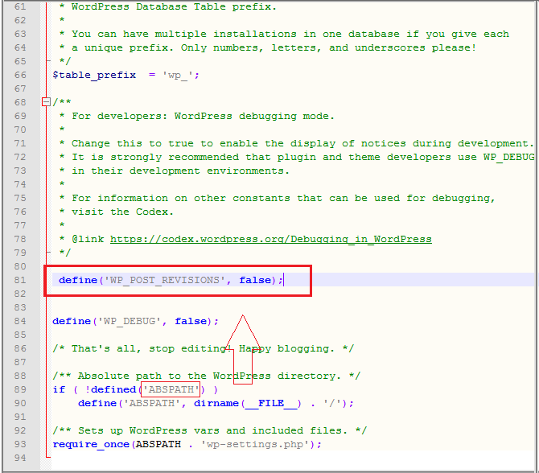This screenshot has width=539, height=473.
Task: Click 'It is strongly recommended' comment on line 72
Action: coord(297,157)
